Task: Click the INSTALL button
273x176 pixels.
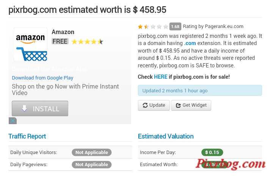Action: point(40,108)
